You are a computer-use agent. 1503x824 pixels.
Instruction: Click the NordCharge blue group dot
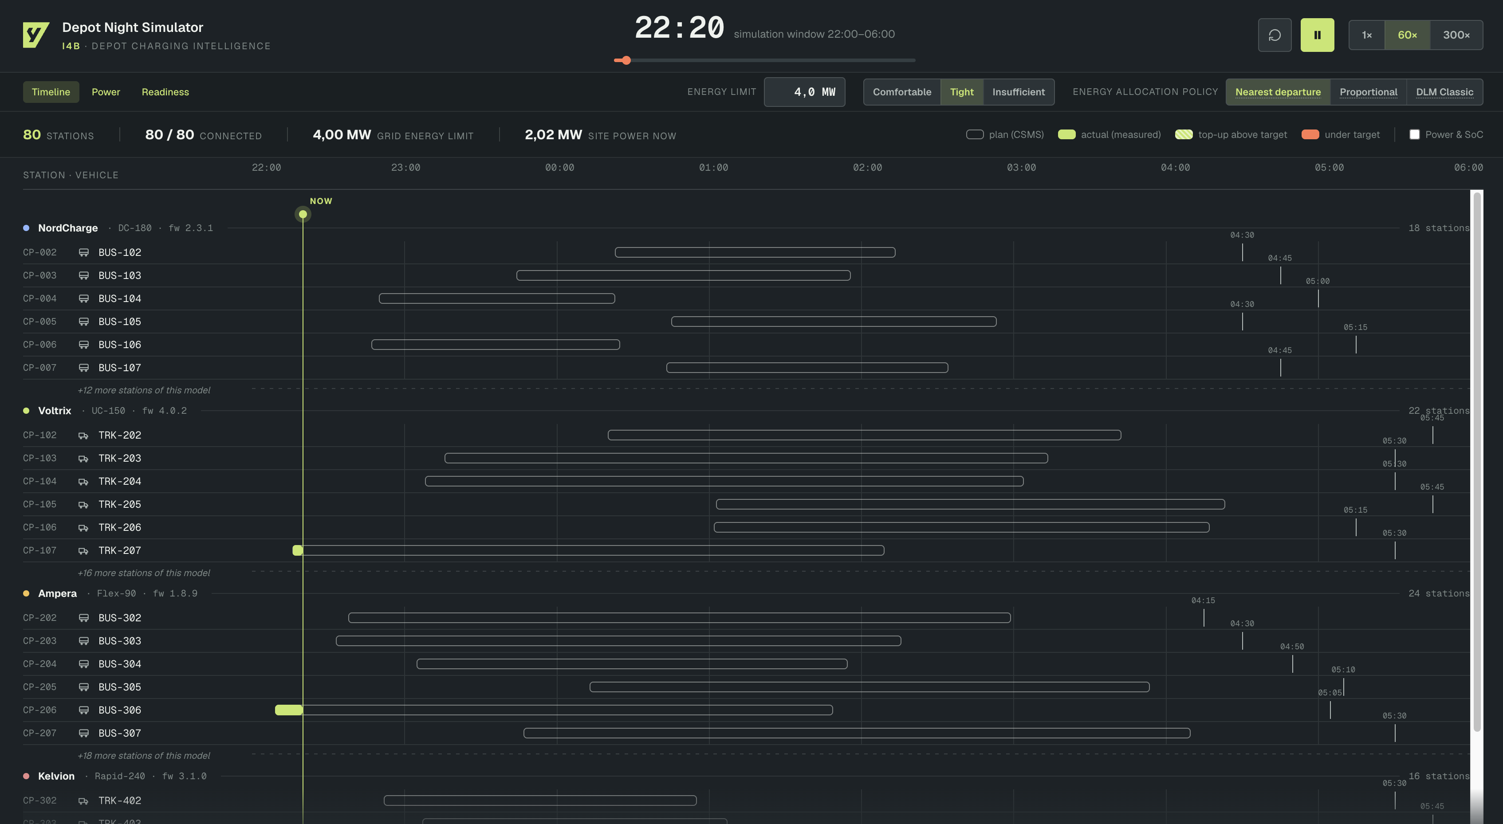tap(26, 228)
